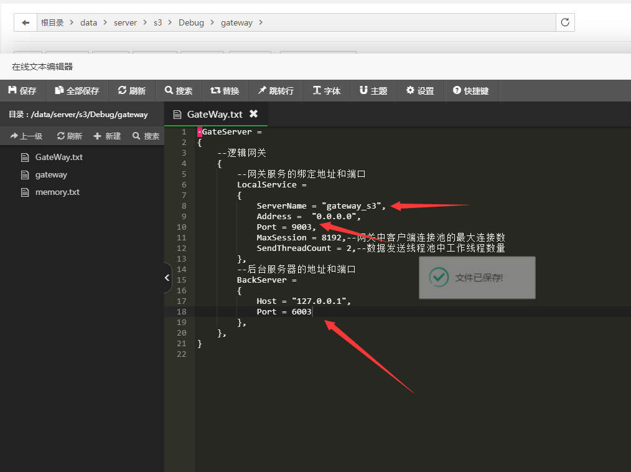
Task: Refresh the editor using 刷新 toolbar button
Action: tap(132, 91)
